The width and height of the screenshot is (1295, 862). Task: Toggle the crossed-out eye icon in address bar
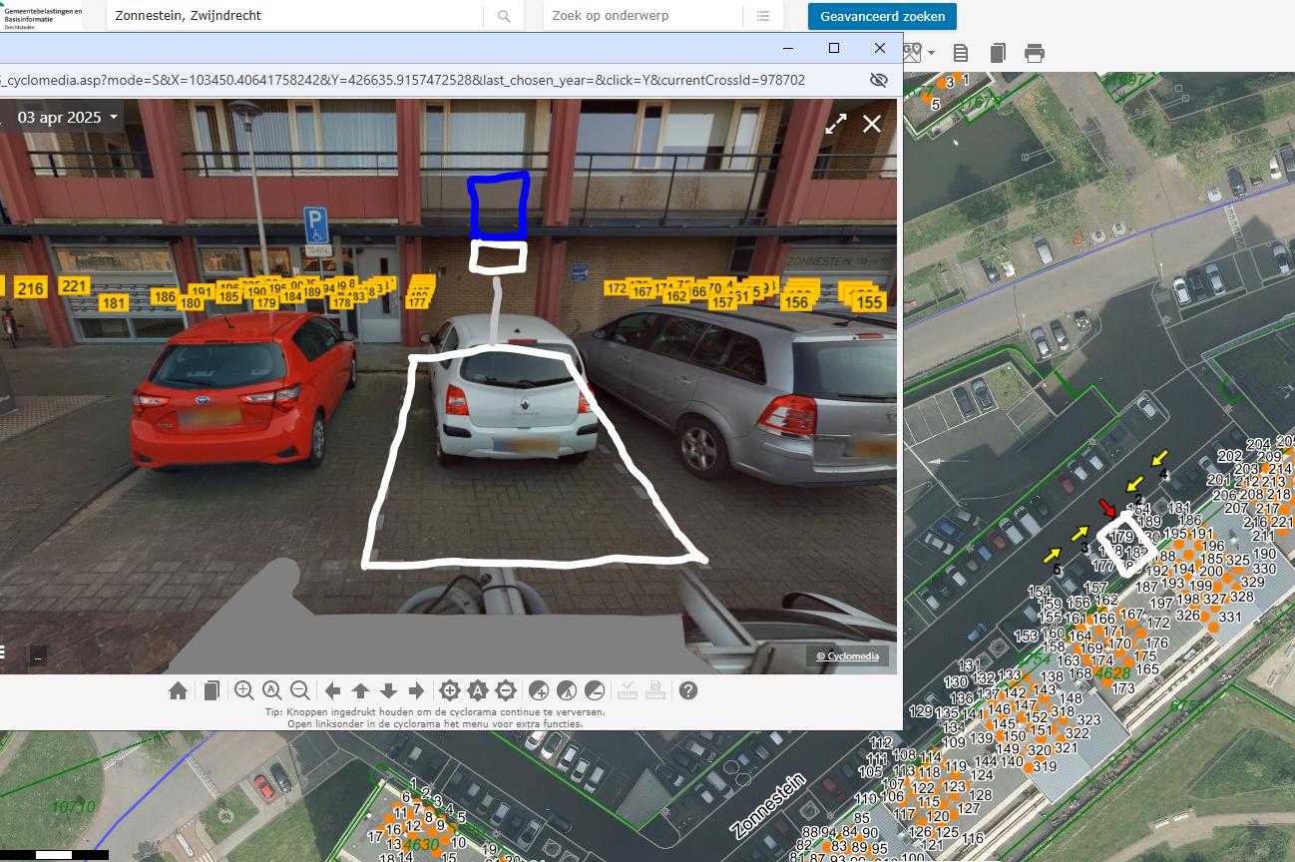pyautogui.click(x=878, y=80)
